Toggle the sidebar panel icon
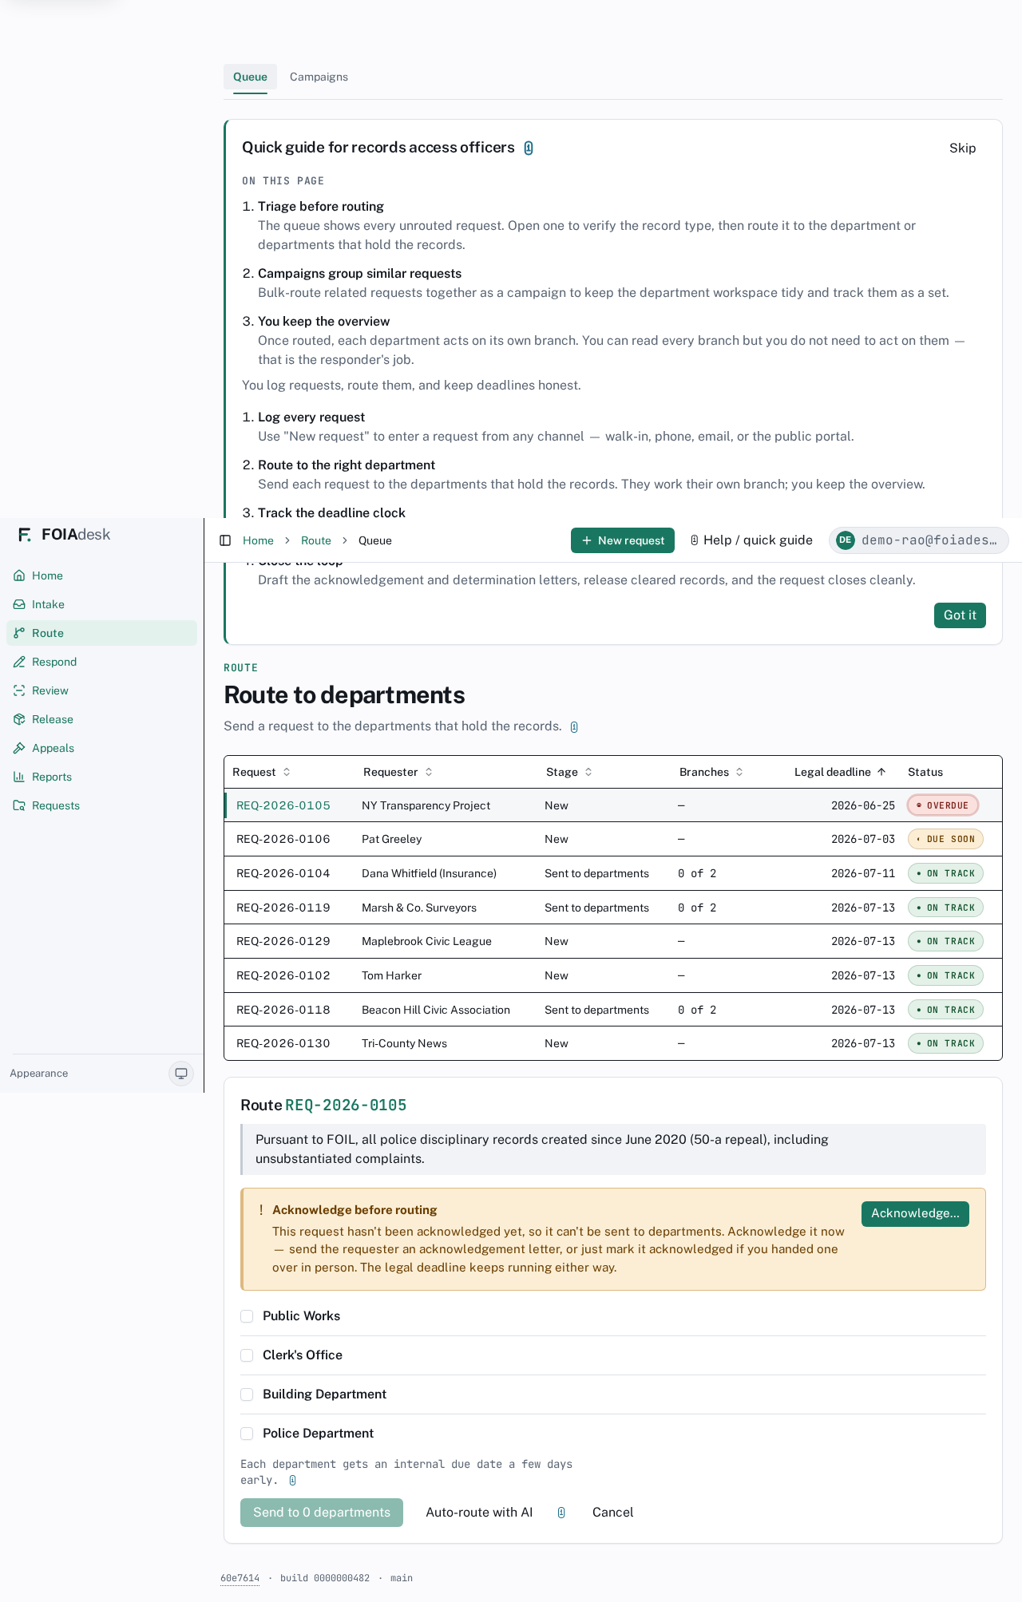This screenshot has width=1022, height=1602. 225,540
